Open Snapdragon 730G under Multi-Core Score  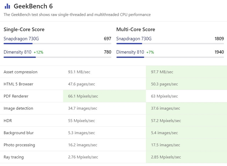(134, 39)
